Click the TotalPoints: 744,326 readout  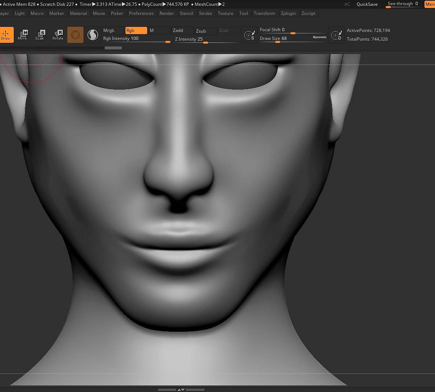pyautogui.click(x=367, y=39)
